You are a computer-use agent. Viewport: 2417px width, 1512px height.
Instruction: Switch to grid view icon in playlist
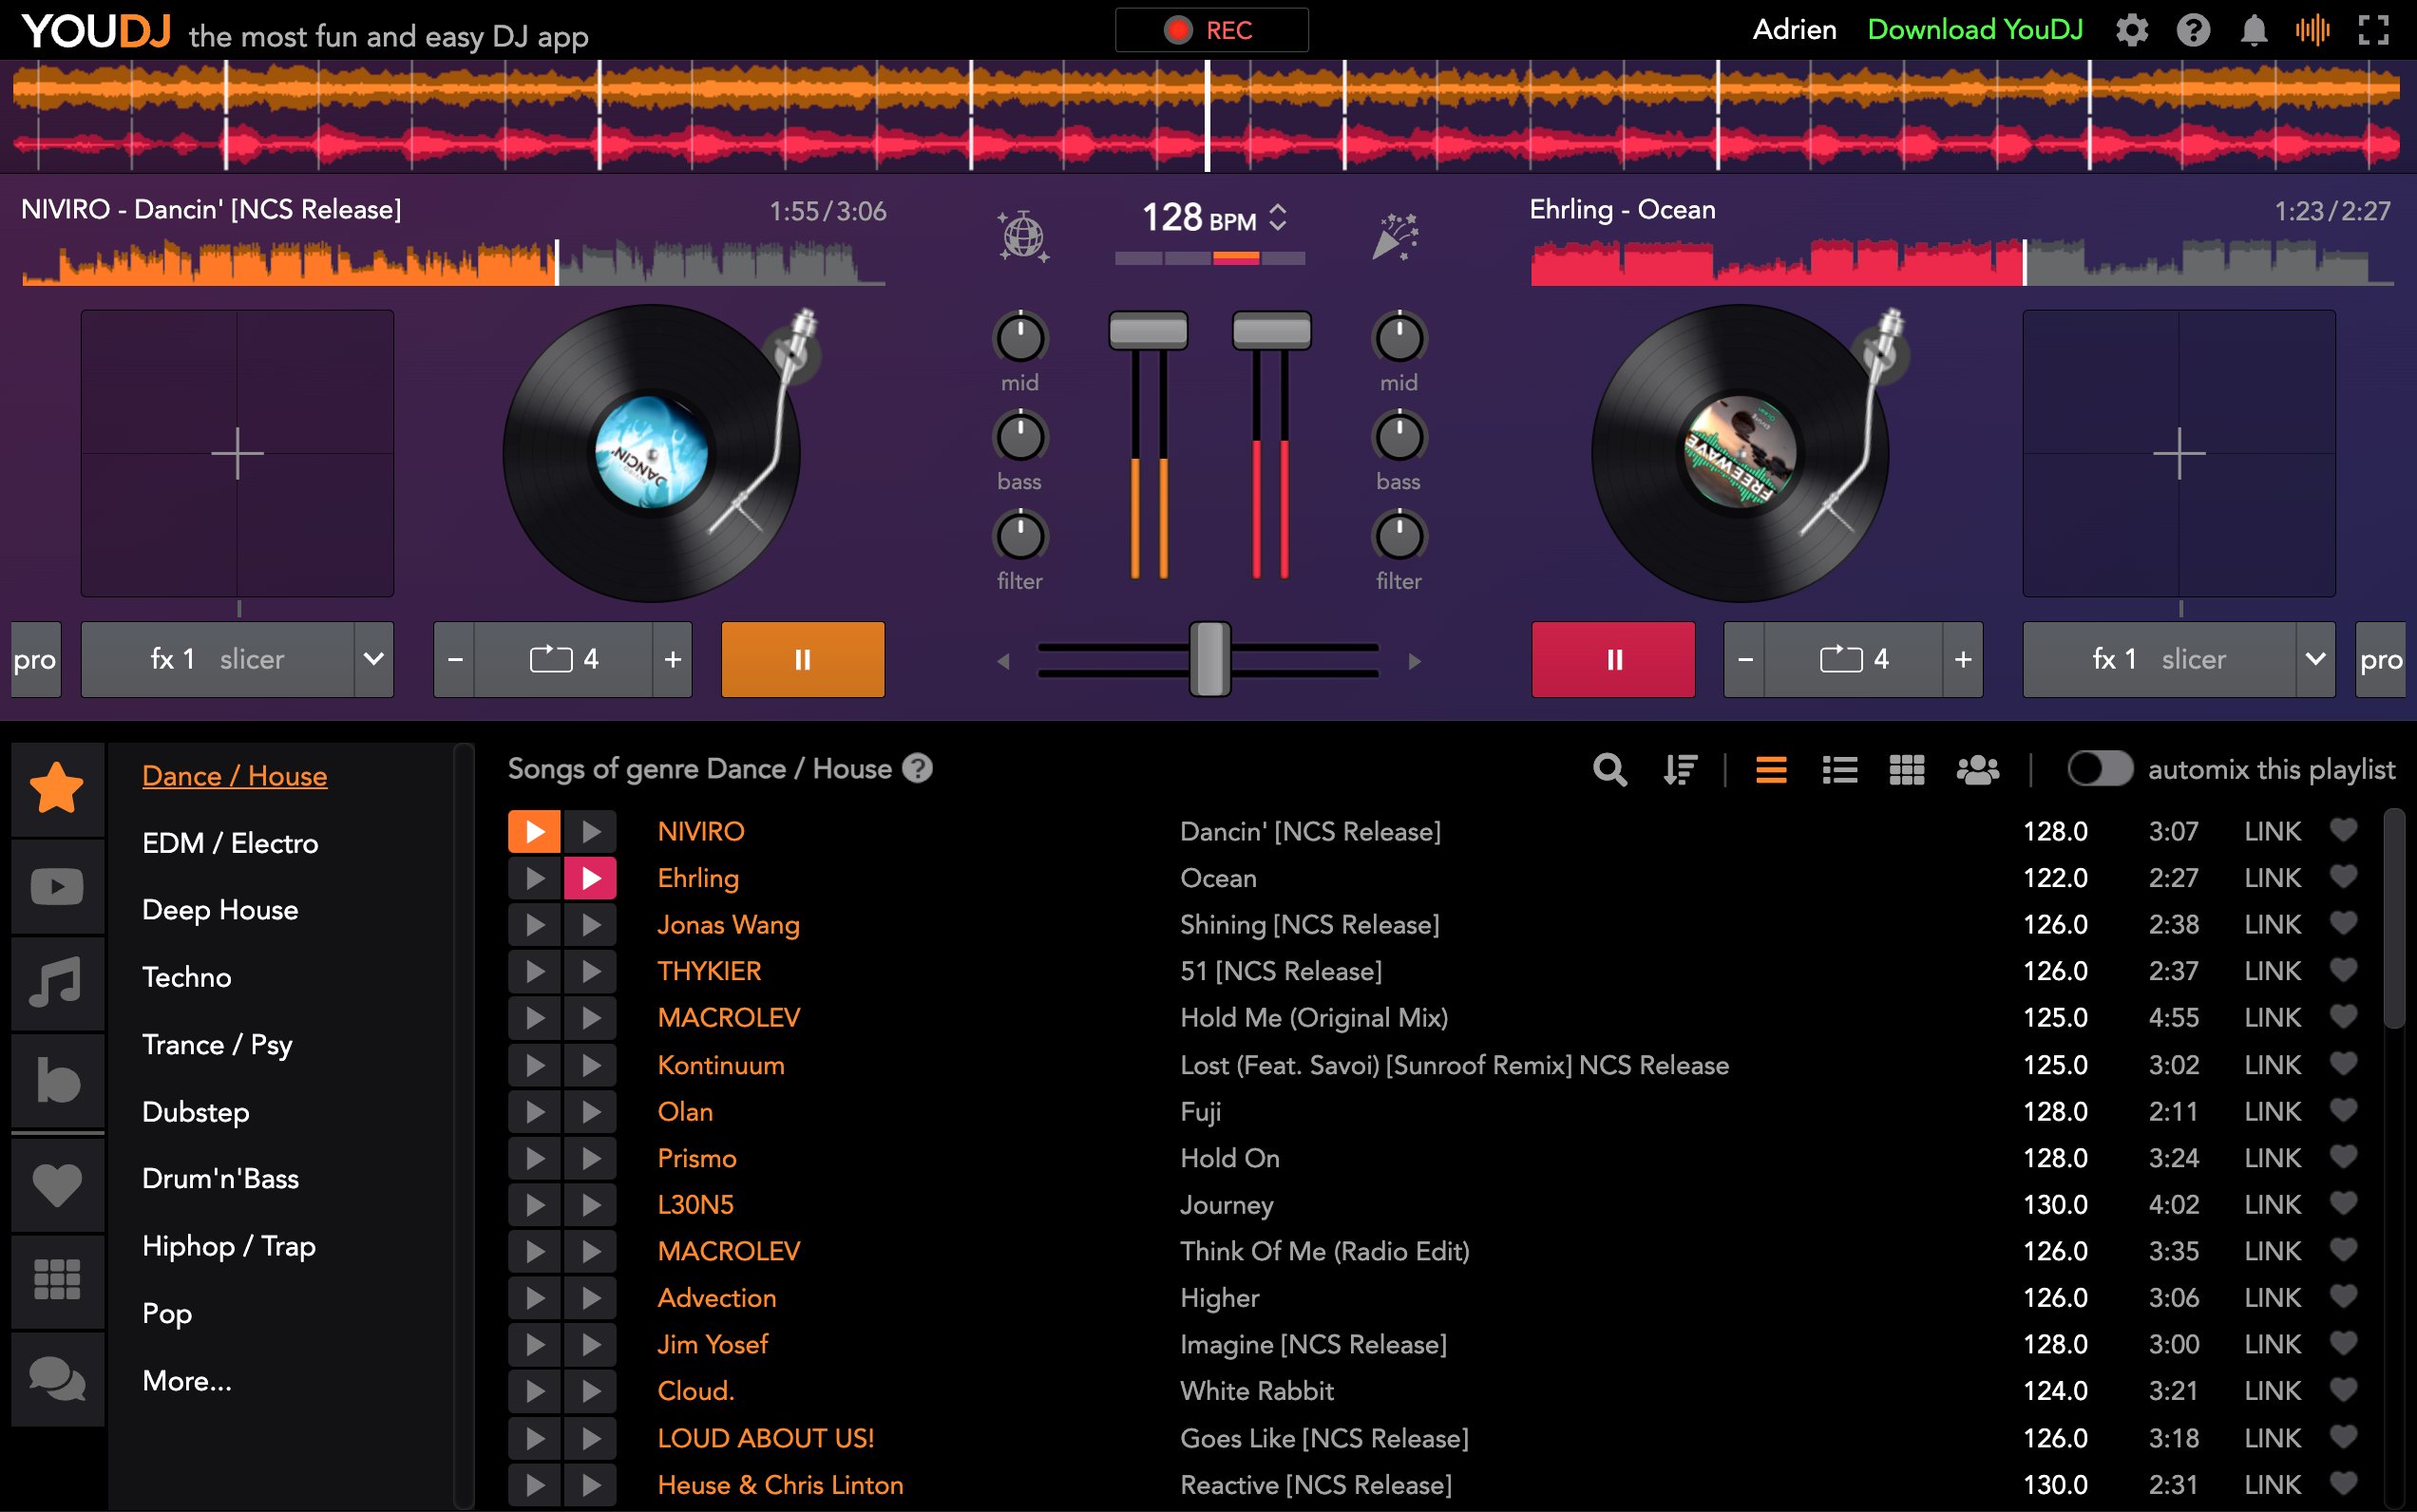[x=1906, y=769]
